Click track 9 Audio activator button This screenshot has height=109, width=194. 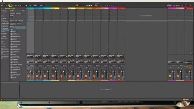(x=94, y=76)
